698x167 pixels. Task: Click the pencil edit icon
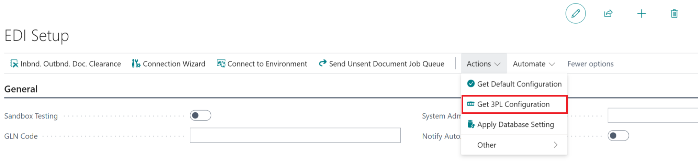tap(575, 13)
